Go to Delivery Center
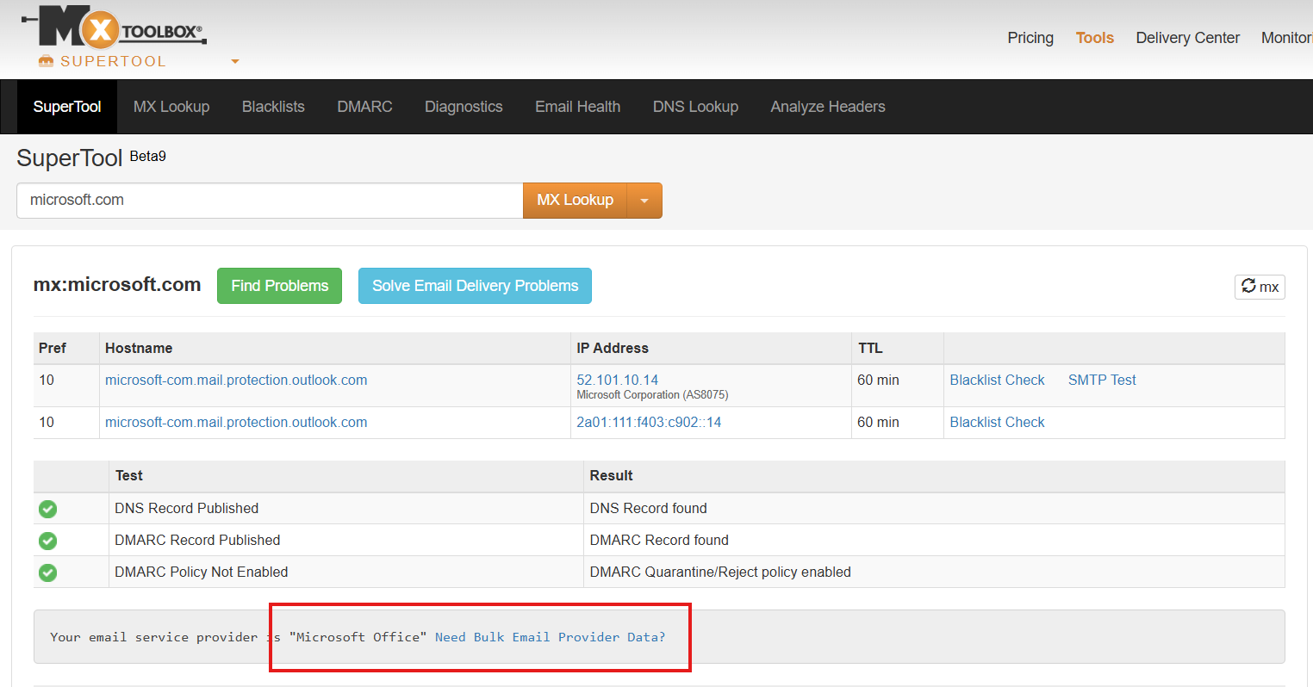Image resolution: width=1313 pixels, height=687 pixels. (1188, 38)
